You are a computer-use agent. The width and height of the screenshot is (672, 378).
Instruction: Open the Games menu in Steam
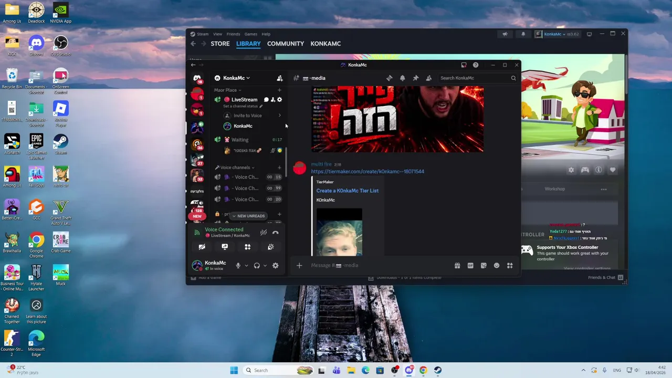click(250, 34)
